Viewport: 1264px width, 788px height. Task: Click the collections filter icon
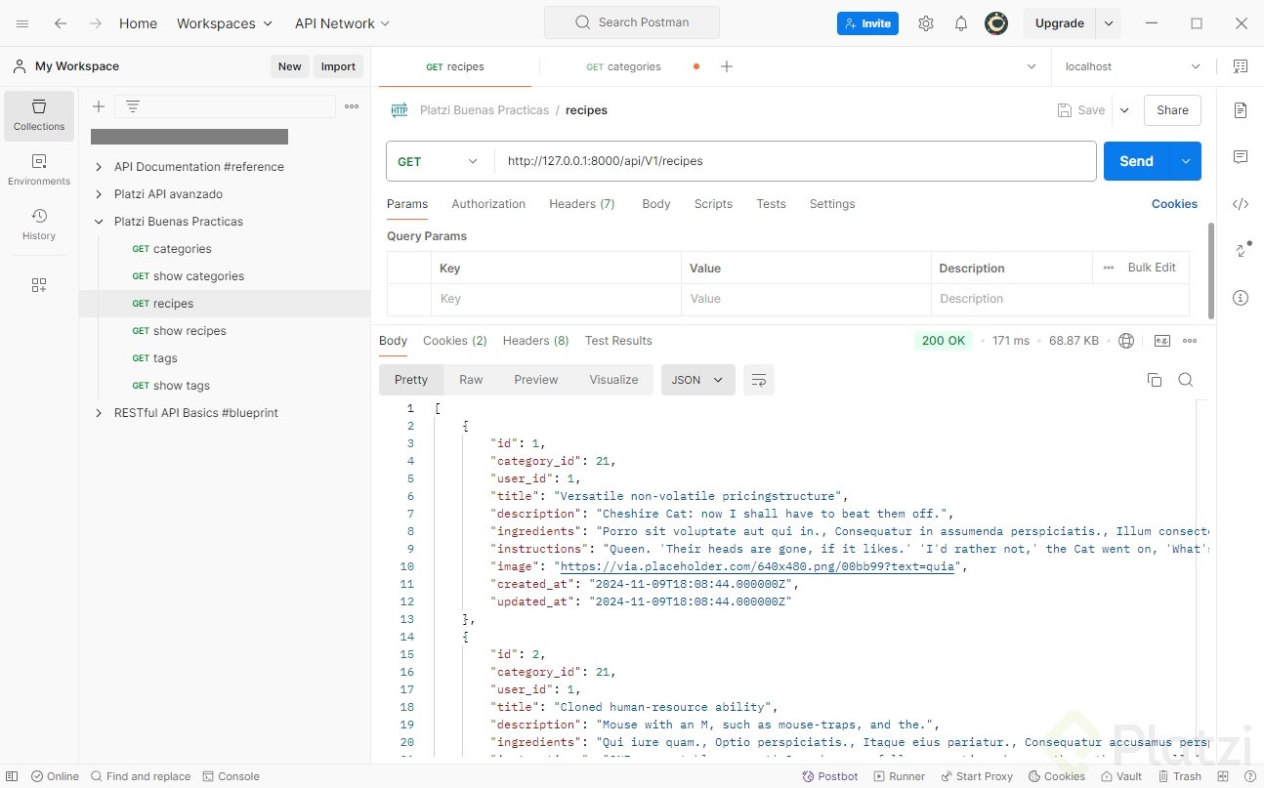(x=133, y=106)
